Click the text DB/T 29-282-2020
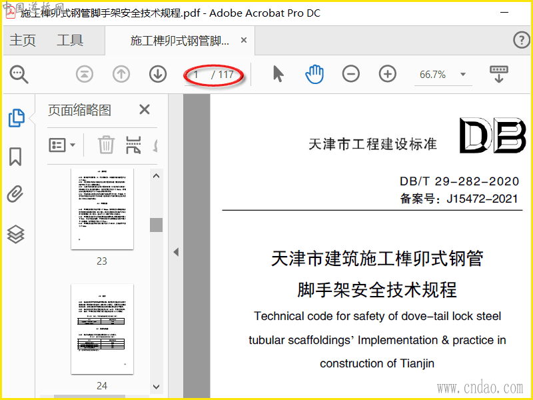Viewport: 533px width, 400px height. [x=459, y=181]
